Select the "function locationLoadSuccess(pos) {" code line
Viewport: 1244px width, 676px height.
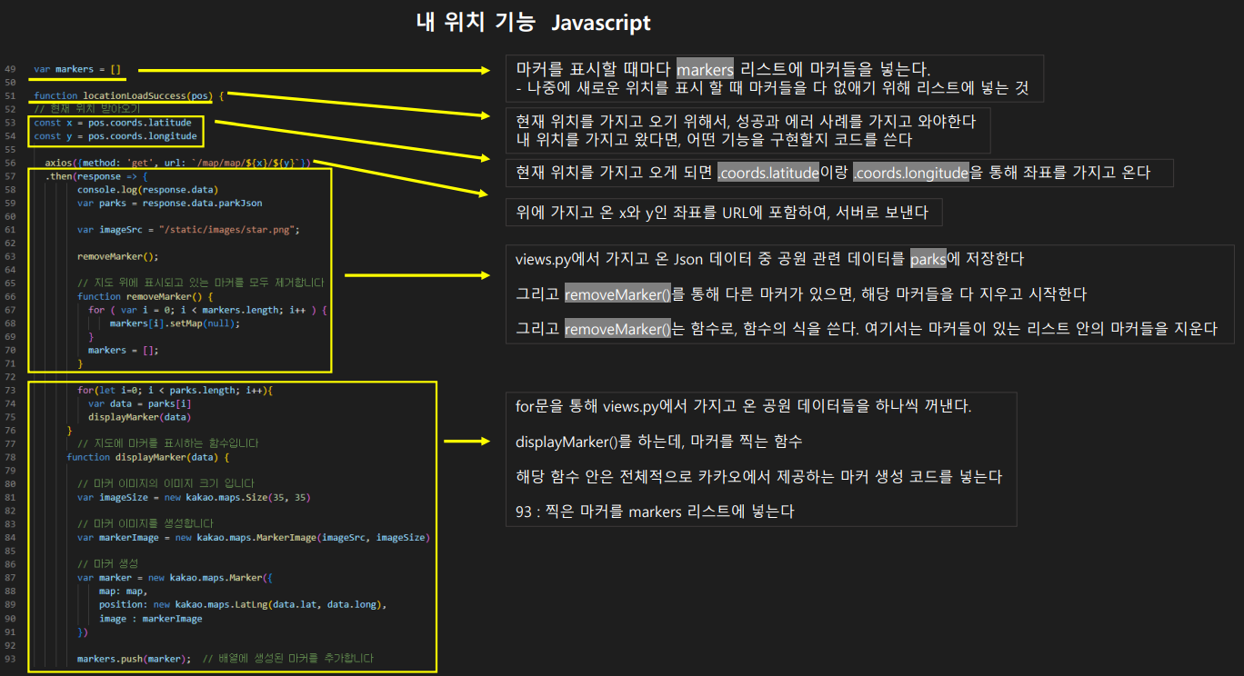(x=129, y=95)
